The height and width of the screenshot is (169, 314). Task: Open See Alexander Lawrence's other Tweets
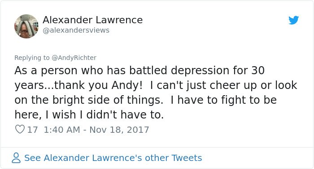tap(113, 158)
